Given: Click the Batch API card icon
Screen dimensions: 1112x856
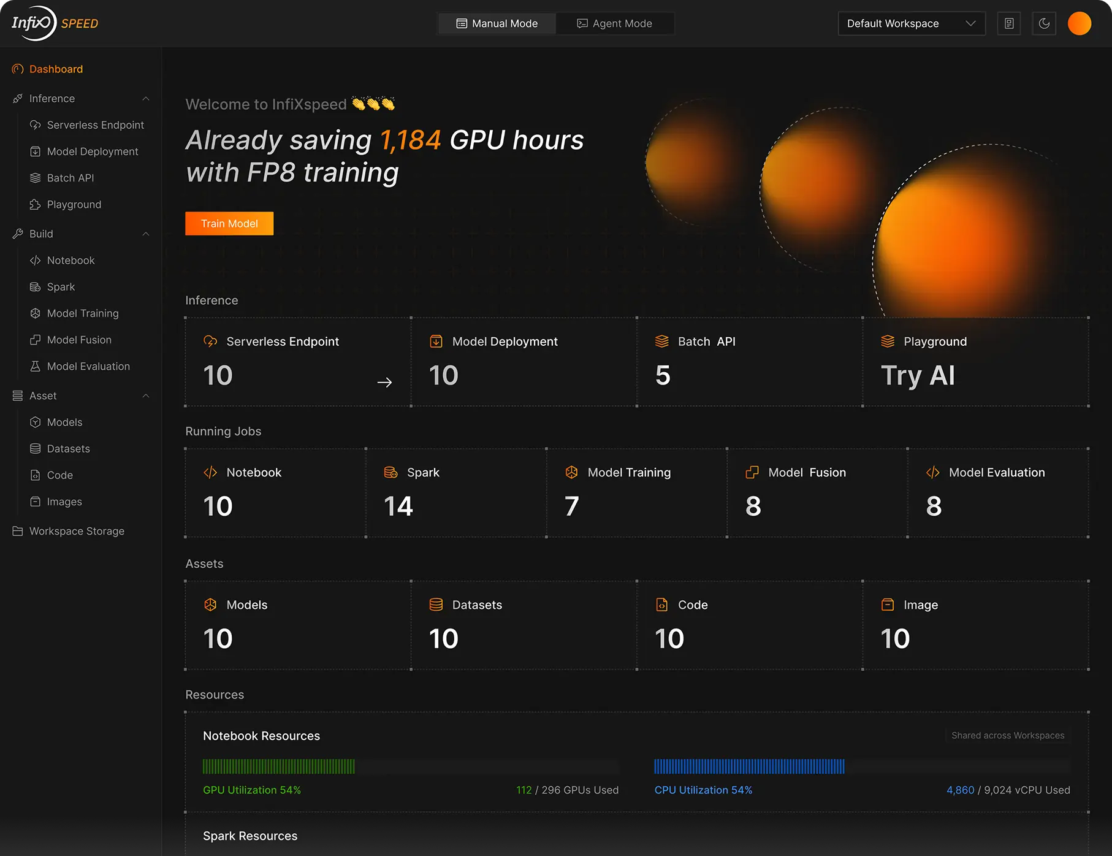Looking at the screenshot, I should (x=662, y=342).
